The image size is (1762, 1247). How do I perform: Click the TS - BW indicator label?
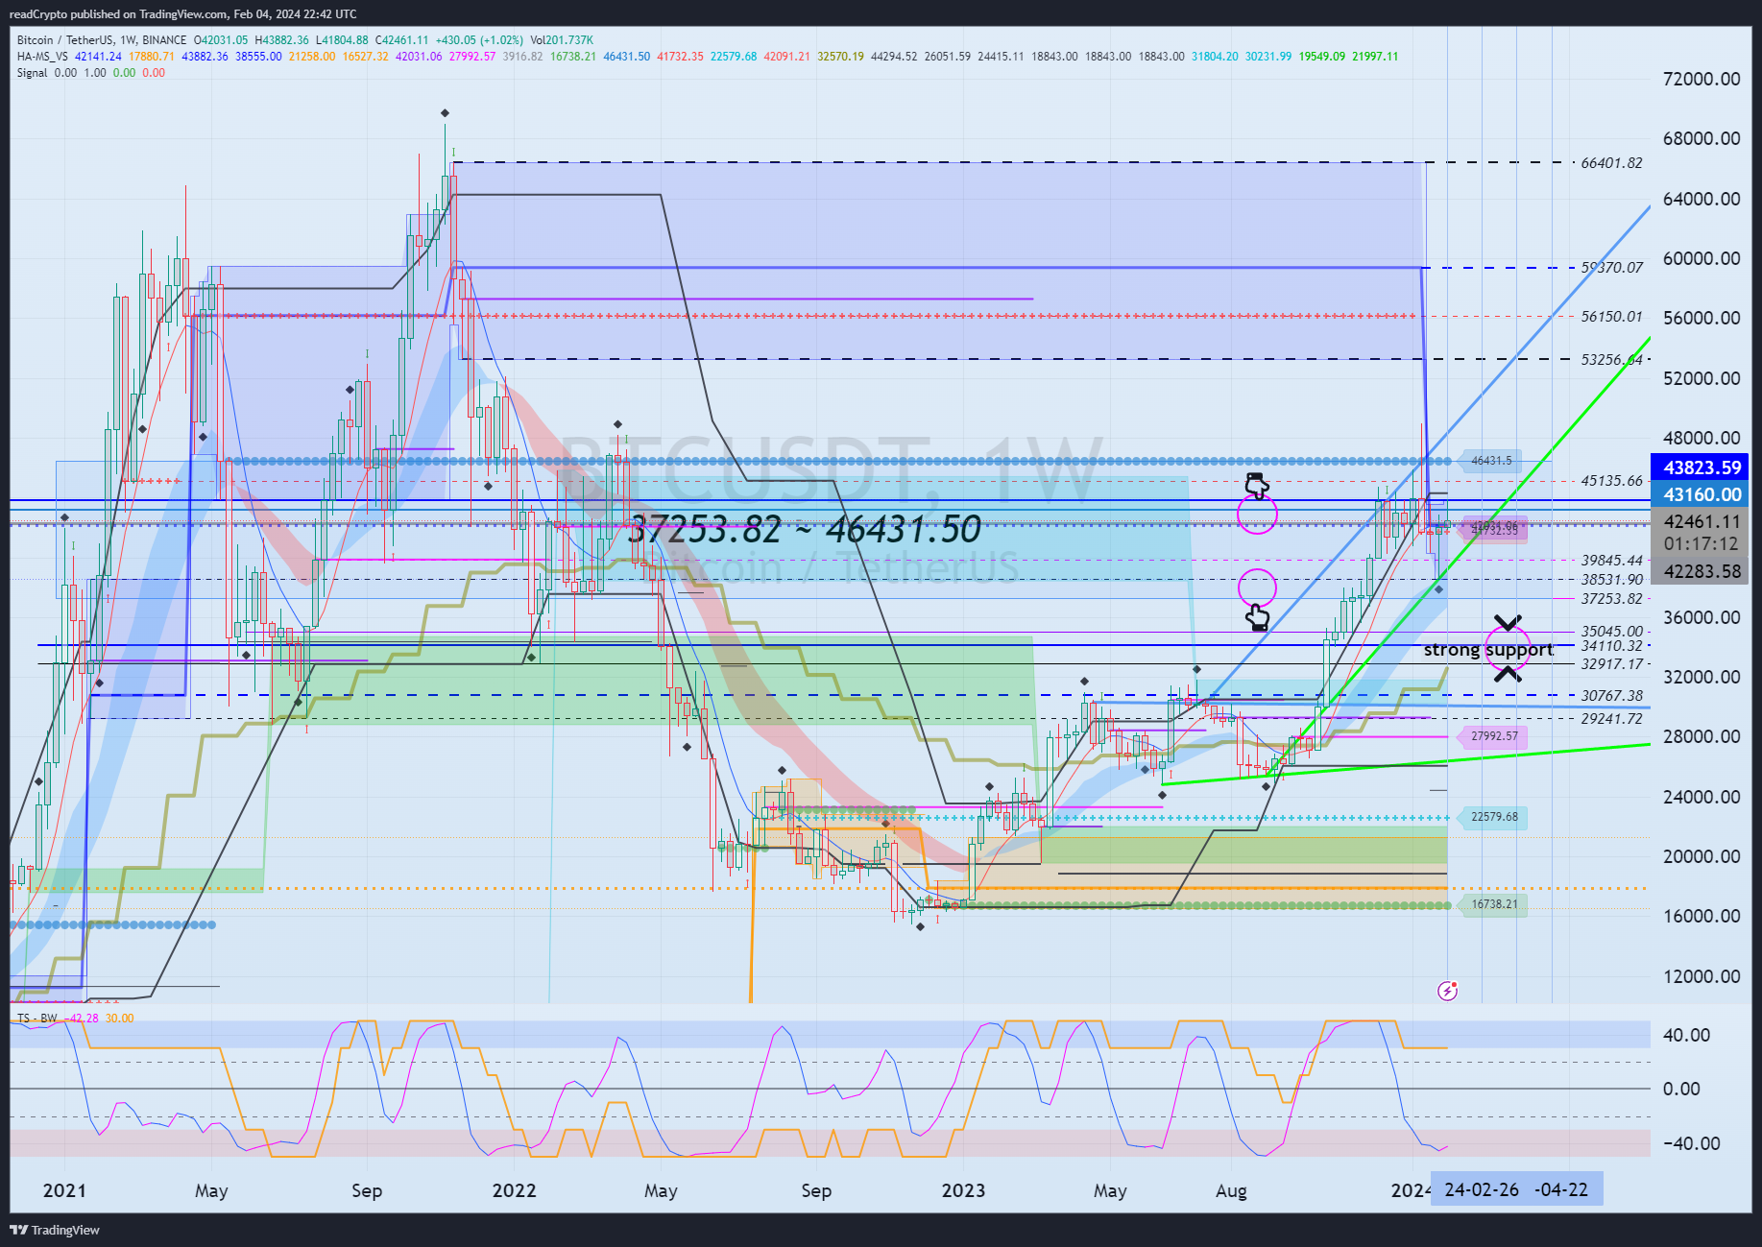pos(37,1019)
